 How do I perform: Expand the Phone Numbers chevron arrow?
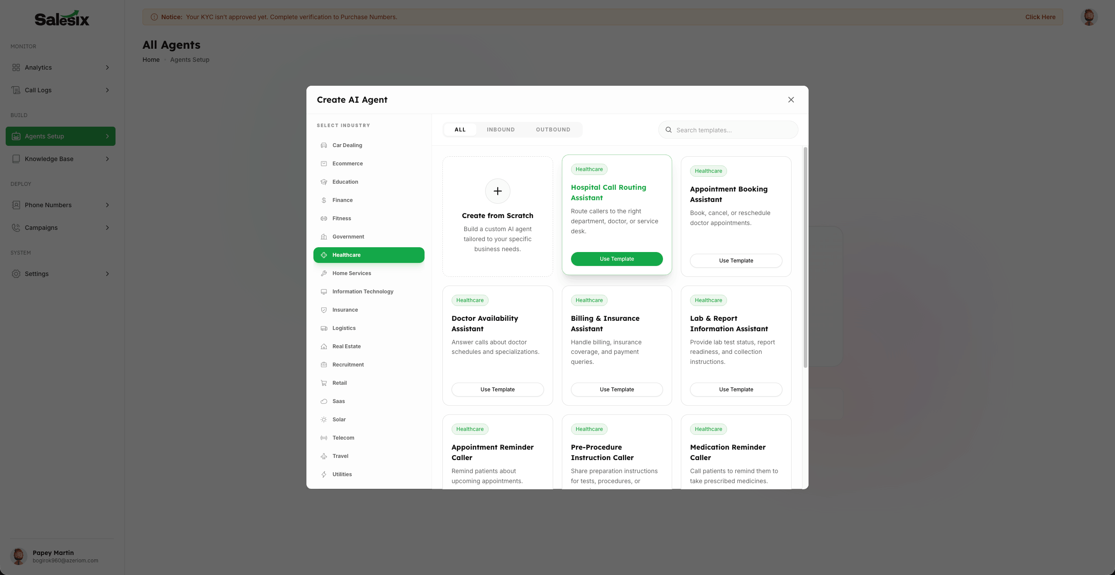107,205
